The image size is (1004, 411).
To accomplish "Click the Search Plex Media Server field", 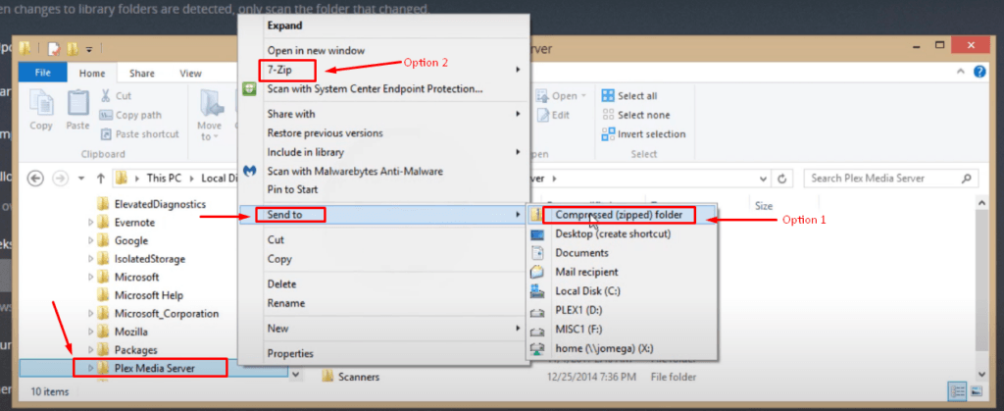I will coord(891,179).
